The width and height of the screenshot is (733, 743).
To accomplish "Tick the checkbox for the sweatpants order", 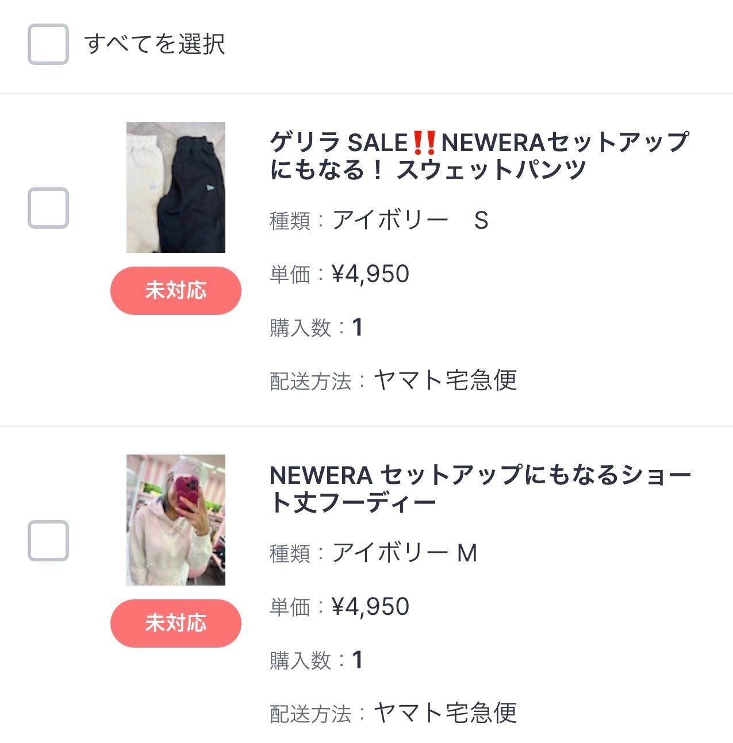I will (48, 207).
